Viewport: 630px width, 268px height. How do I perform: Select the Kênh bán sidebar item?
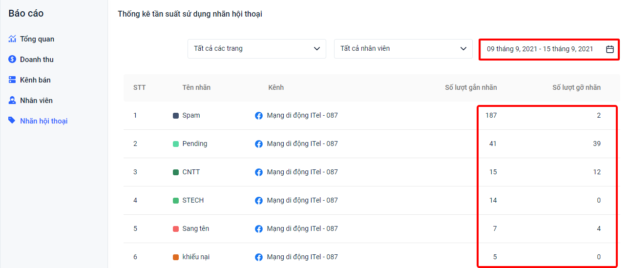point(35,80)
